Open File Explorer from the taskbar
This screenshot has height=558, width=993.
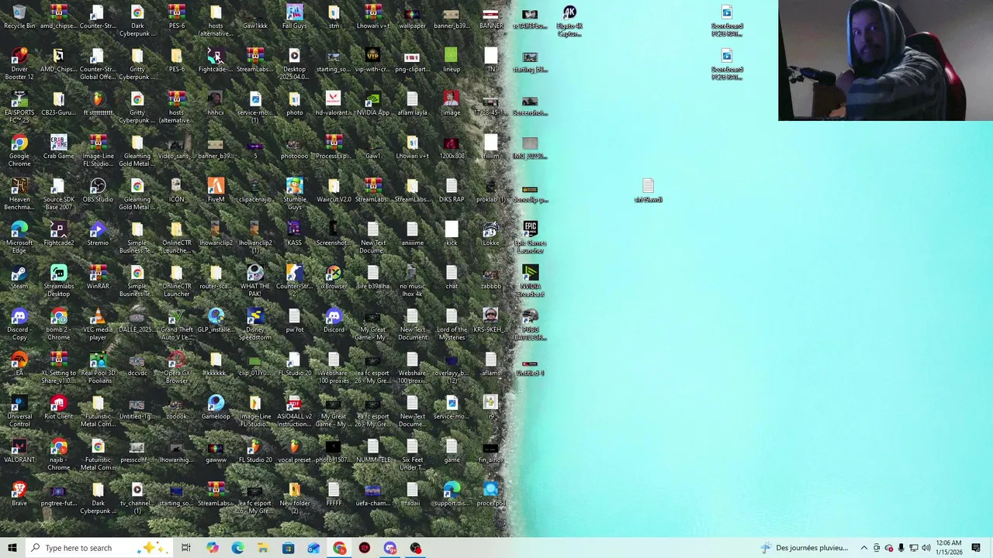click(x=263, y=548)
